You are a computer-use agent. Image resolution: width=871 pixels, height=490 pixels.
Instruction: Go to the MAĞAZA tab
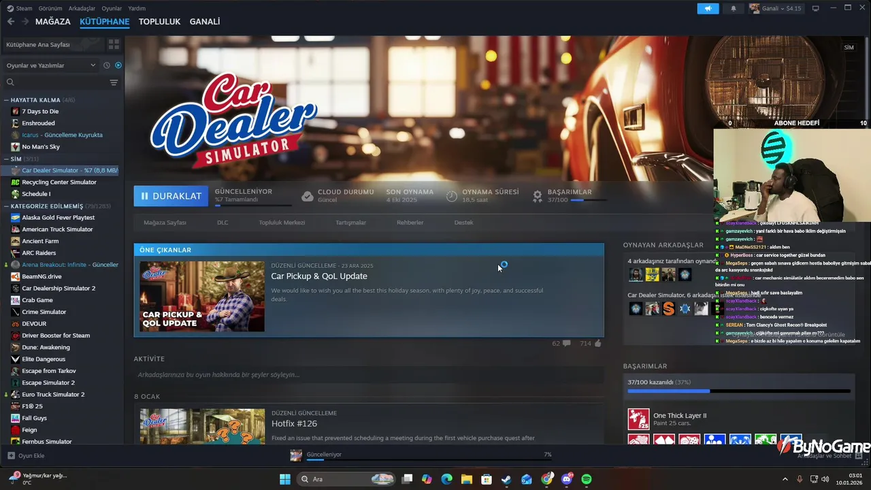tap(53, 22)
